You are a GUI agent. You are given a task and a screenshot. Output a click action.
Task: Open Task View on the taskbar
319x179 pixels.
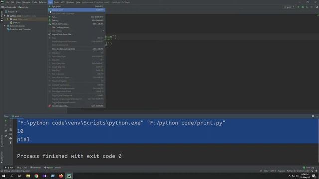20,176
